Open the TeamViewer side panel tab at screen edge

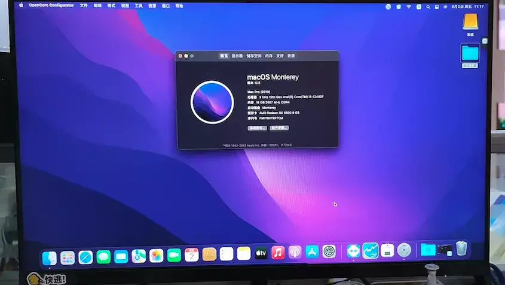(x=485, y=41)
